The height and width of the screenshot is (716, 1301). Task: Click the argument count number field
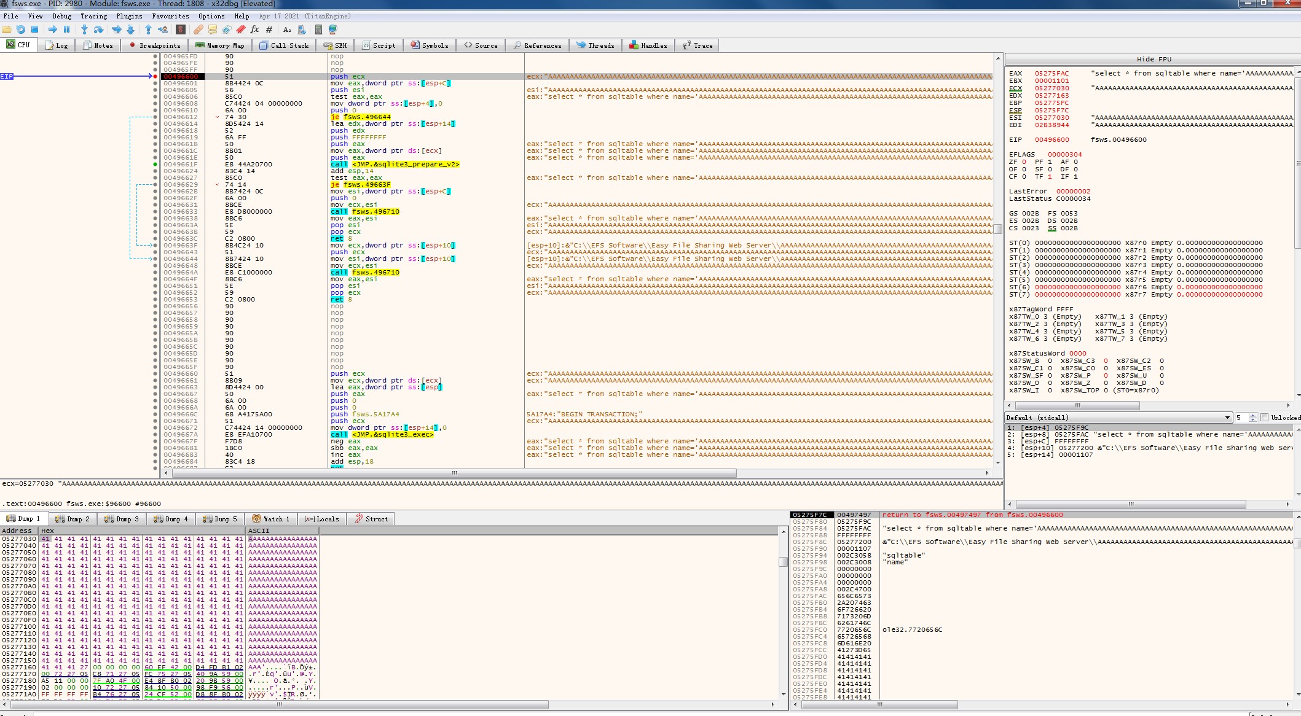[1241, 418]
